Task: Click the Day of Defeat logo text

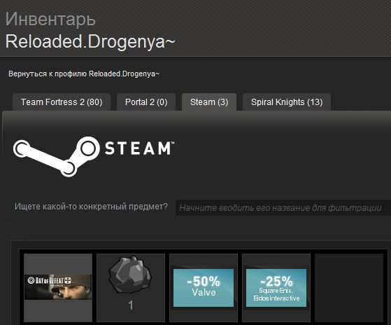Action: 50,281
